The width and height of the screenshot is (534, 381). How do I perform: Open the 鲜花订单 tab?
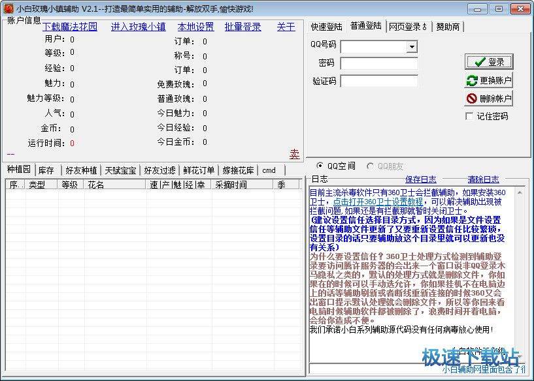tap(199, 170)
